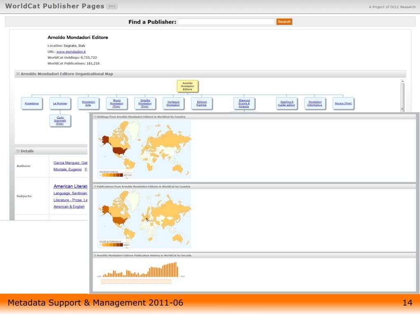The image size is (420, 315).
Task: Open the Garcia Marquez author link
Action: click(71, 163)
